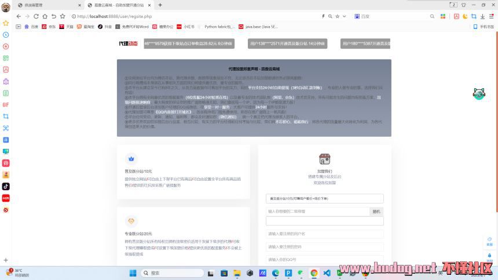498x280 pixels.
Task: Open TikTok icon in left sidebar
Action: [x=6, y=186]
